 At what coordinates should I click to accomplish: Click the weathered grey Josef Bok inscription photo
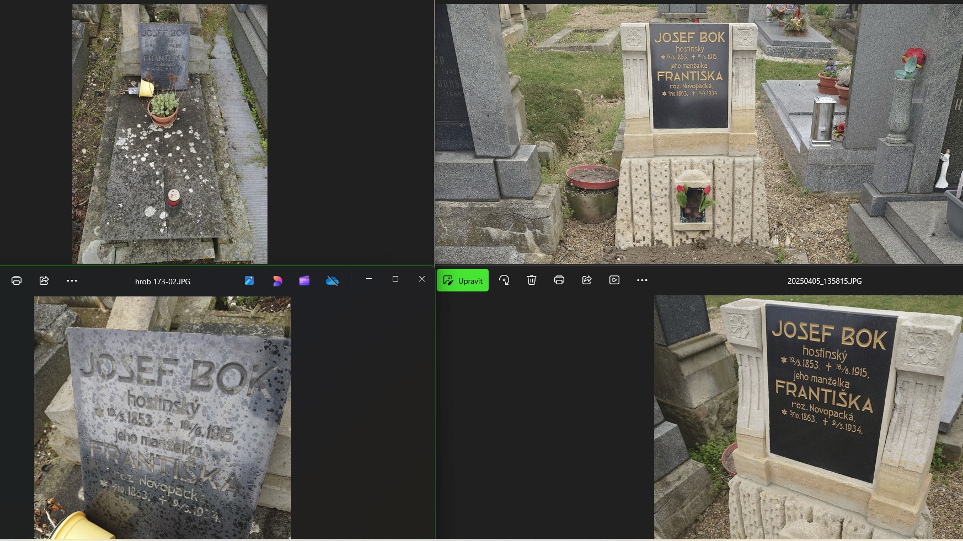coord(163,417)
